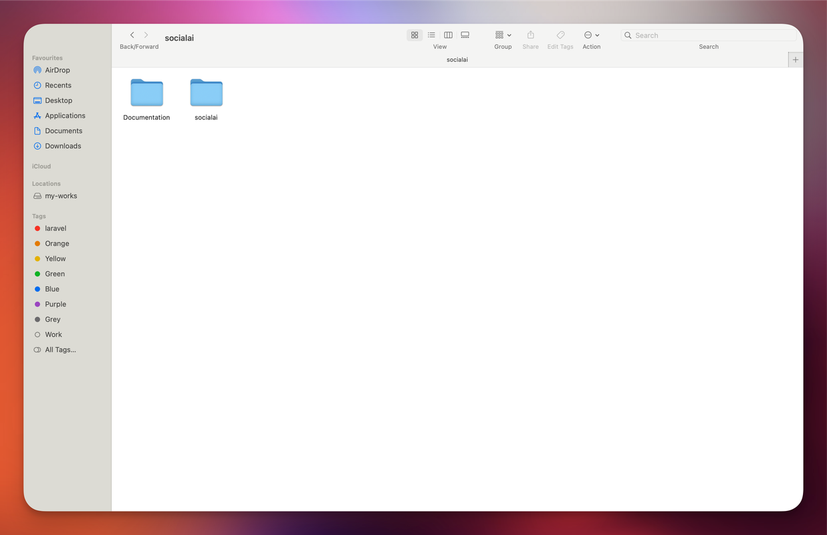Click the Favourites section header
827x535 pixels.
tap(47, 58)
